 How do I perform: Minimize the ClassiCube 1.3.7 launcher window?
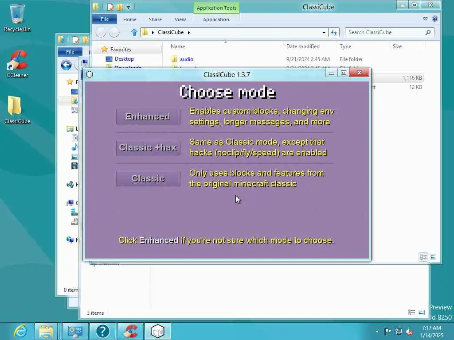(x=331, y=73)
